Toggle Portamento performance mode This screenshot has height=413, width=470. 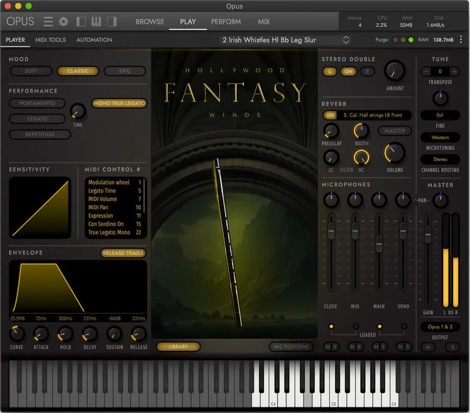(x=37, y=103)
